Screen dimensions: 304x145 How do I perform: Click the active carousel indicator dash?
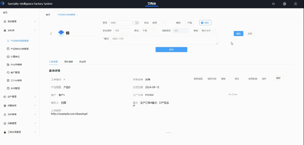coord(168,133)
